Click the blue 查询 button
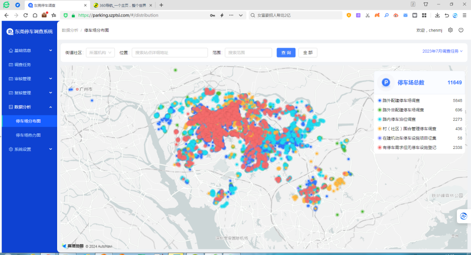The height and width of the screenshot is (255, 471). pos(286,53)
